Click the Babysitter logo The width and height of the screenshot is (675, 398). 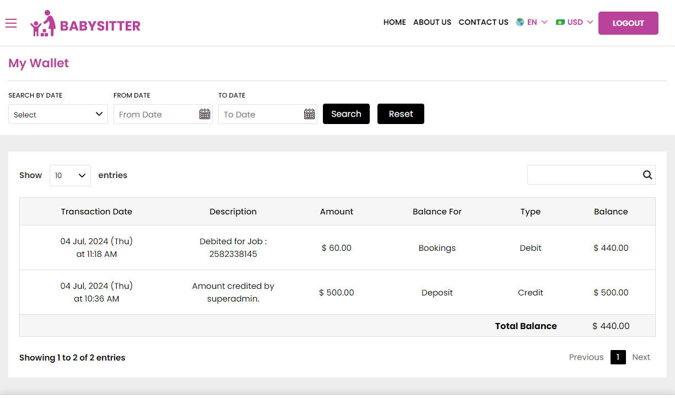85,23
